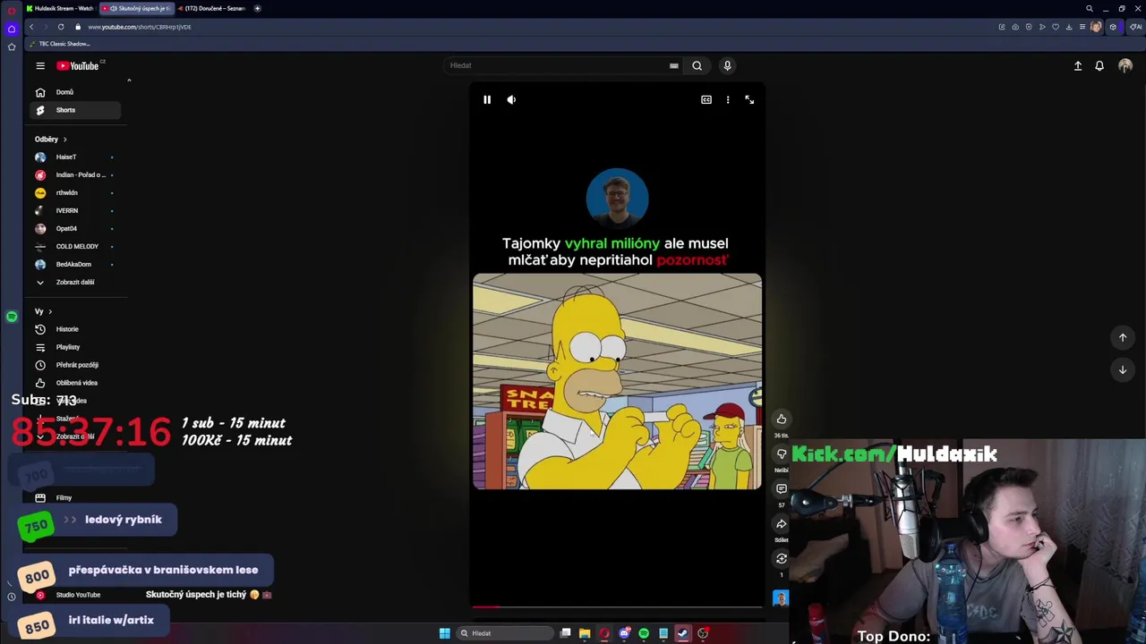1146x644 pixels.
Task: Click the magnifier search button on YouTube
Action: (697, 65)
